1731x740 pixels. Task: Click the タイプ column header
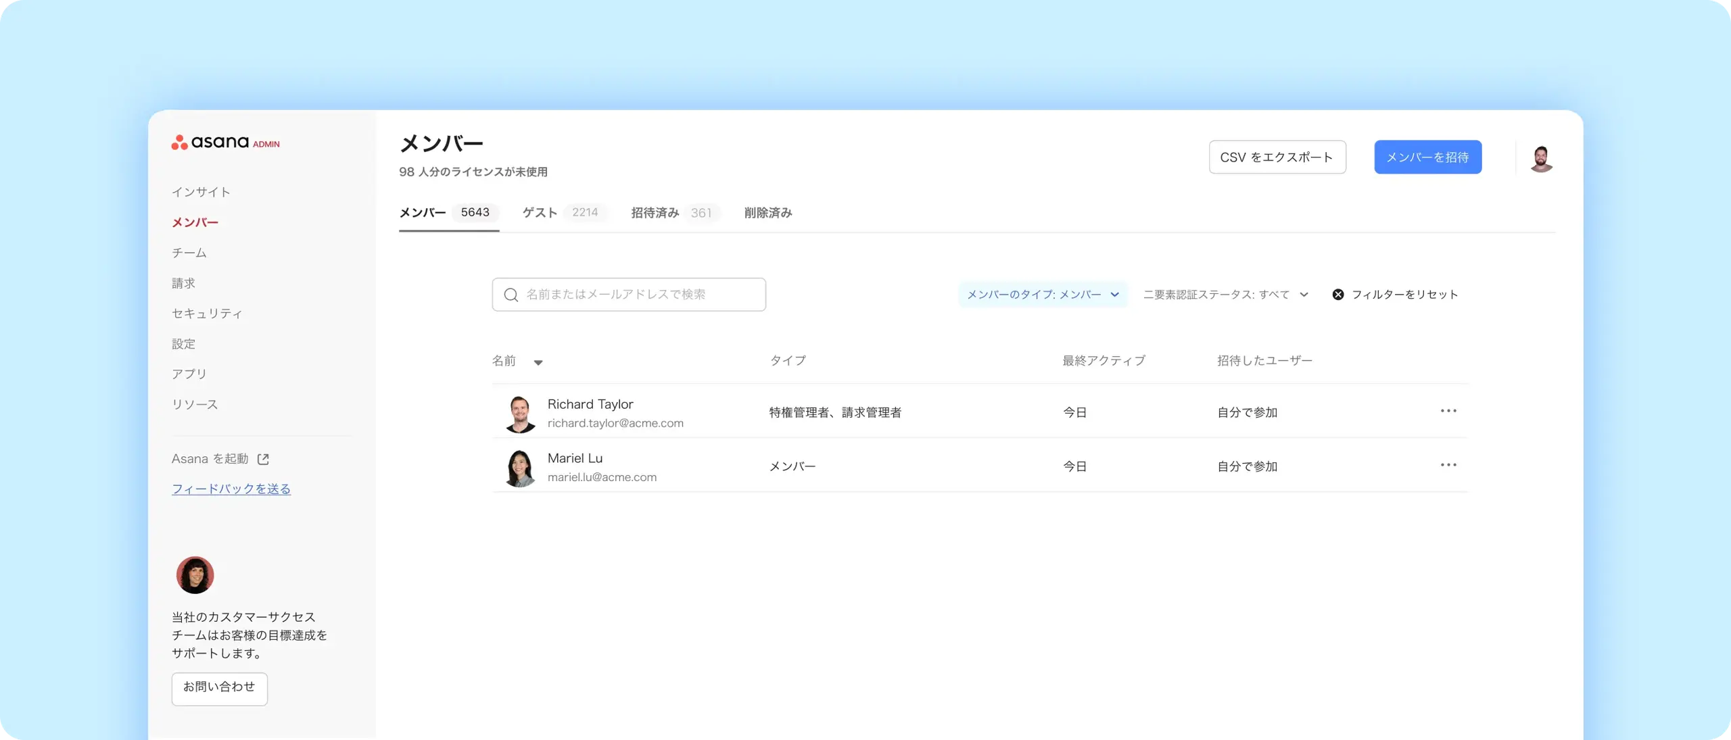[x=788, y=361]
